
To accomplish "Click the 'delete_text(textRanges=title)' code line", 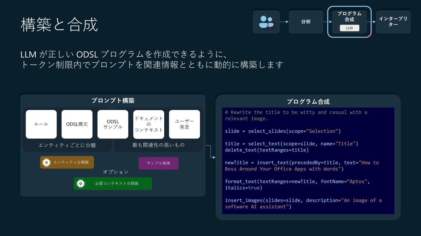I will pos(267,150).
